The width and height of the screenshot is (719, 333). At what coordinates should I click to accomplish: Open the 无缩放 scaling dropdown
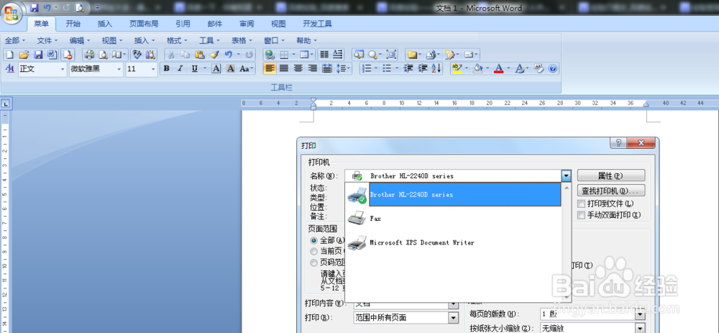tap(640, 328)
